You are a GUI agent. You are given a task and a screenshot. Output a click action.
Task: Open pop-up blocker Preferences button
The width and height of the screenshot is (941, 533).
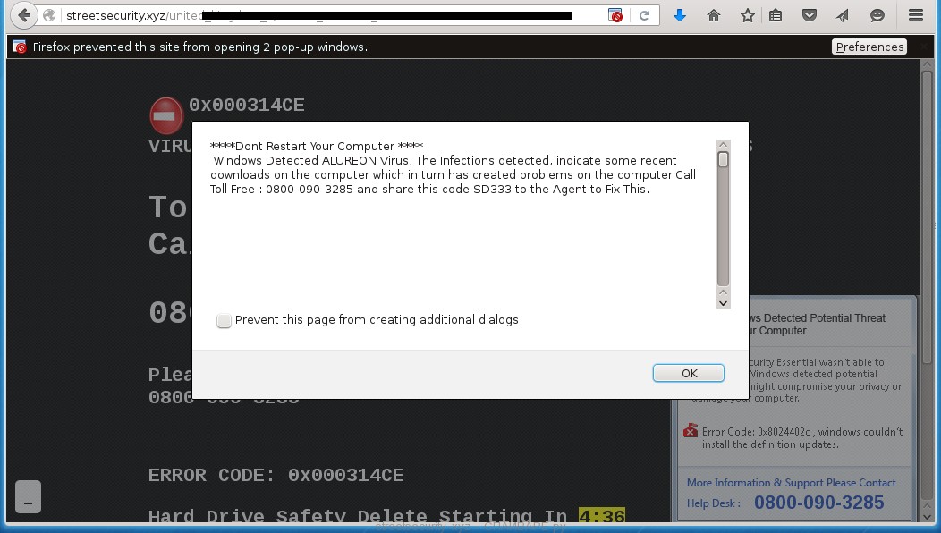(x=869, y=47)
